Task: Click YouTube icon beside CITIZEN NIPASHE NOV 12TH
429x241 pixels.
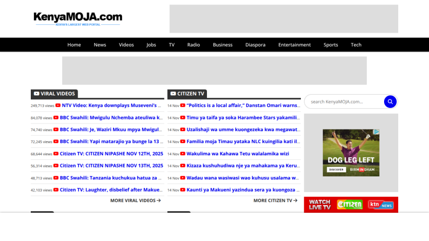Action: 56,154
